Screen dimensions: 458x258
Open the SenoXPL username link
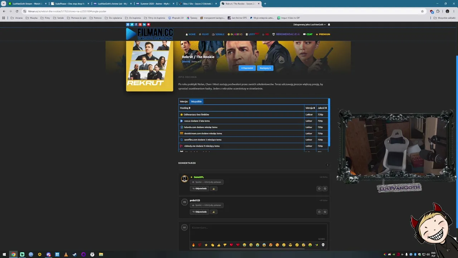tap(199, 177)
